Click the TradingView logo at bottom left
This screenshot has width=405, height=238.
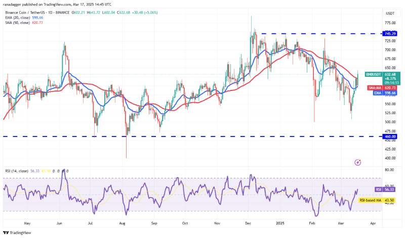click(17, 232)
